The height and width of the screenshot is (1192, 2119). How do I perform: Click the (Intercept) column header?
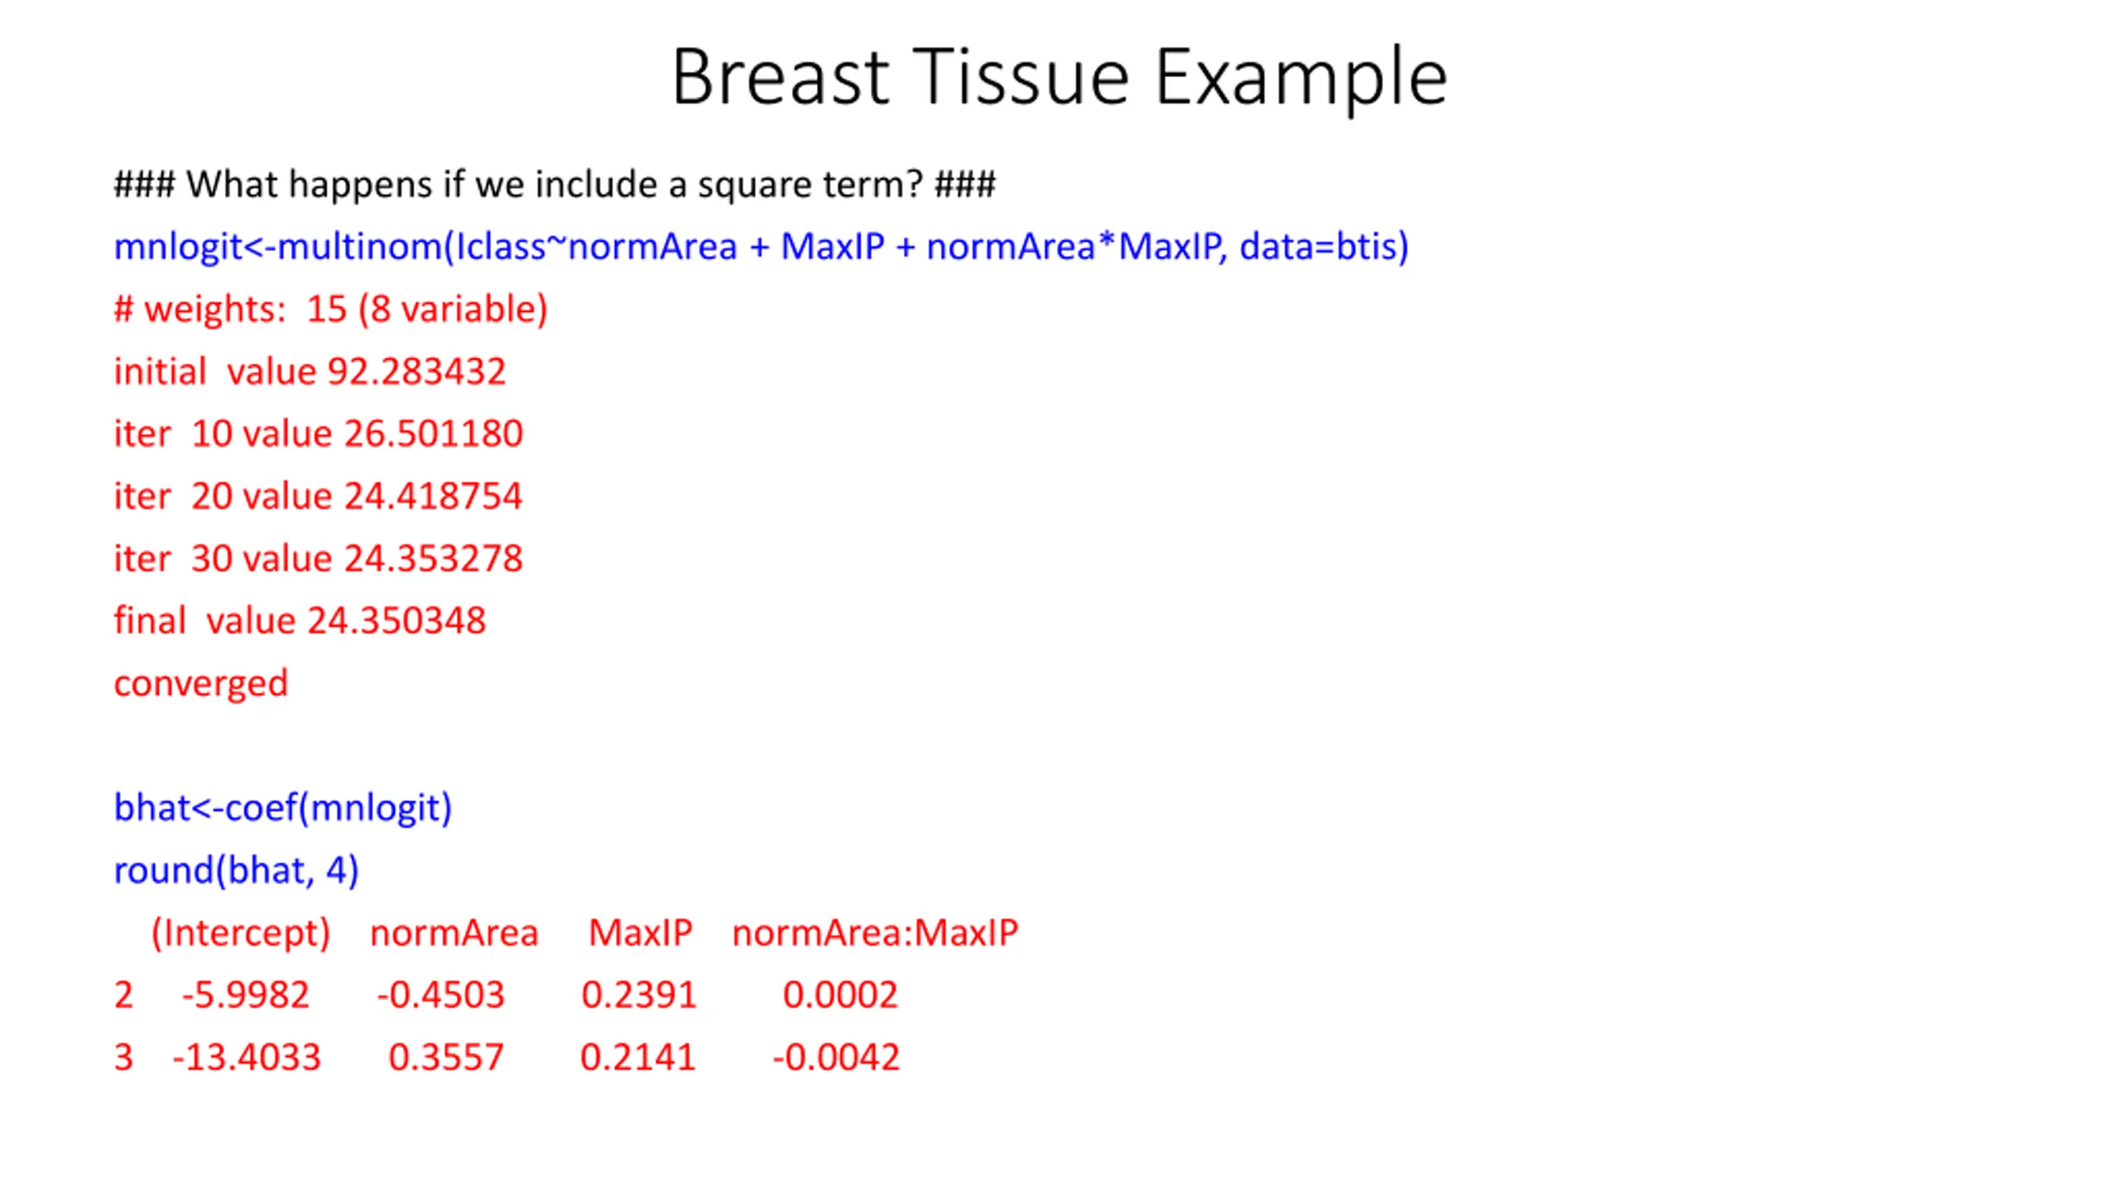[x=241, y=934]
